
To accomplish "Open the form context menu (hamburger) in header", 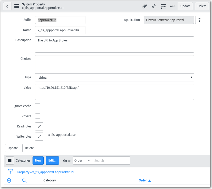I will pyautogui.click(x=17, y=6).
